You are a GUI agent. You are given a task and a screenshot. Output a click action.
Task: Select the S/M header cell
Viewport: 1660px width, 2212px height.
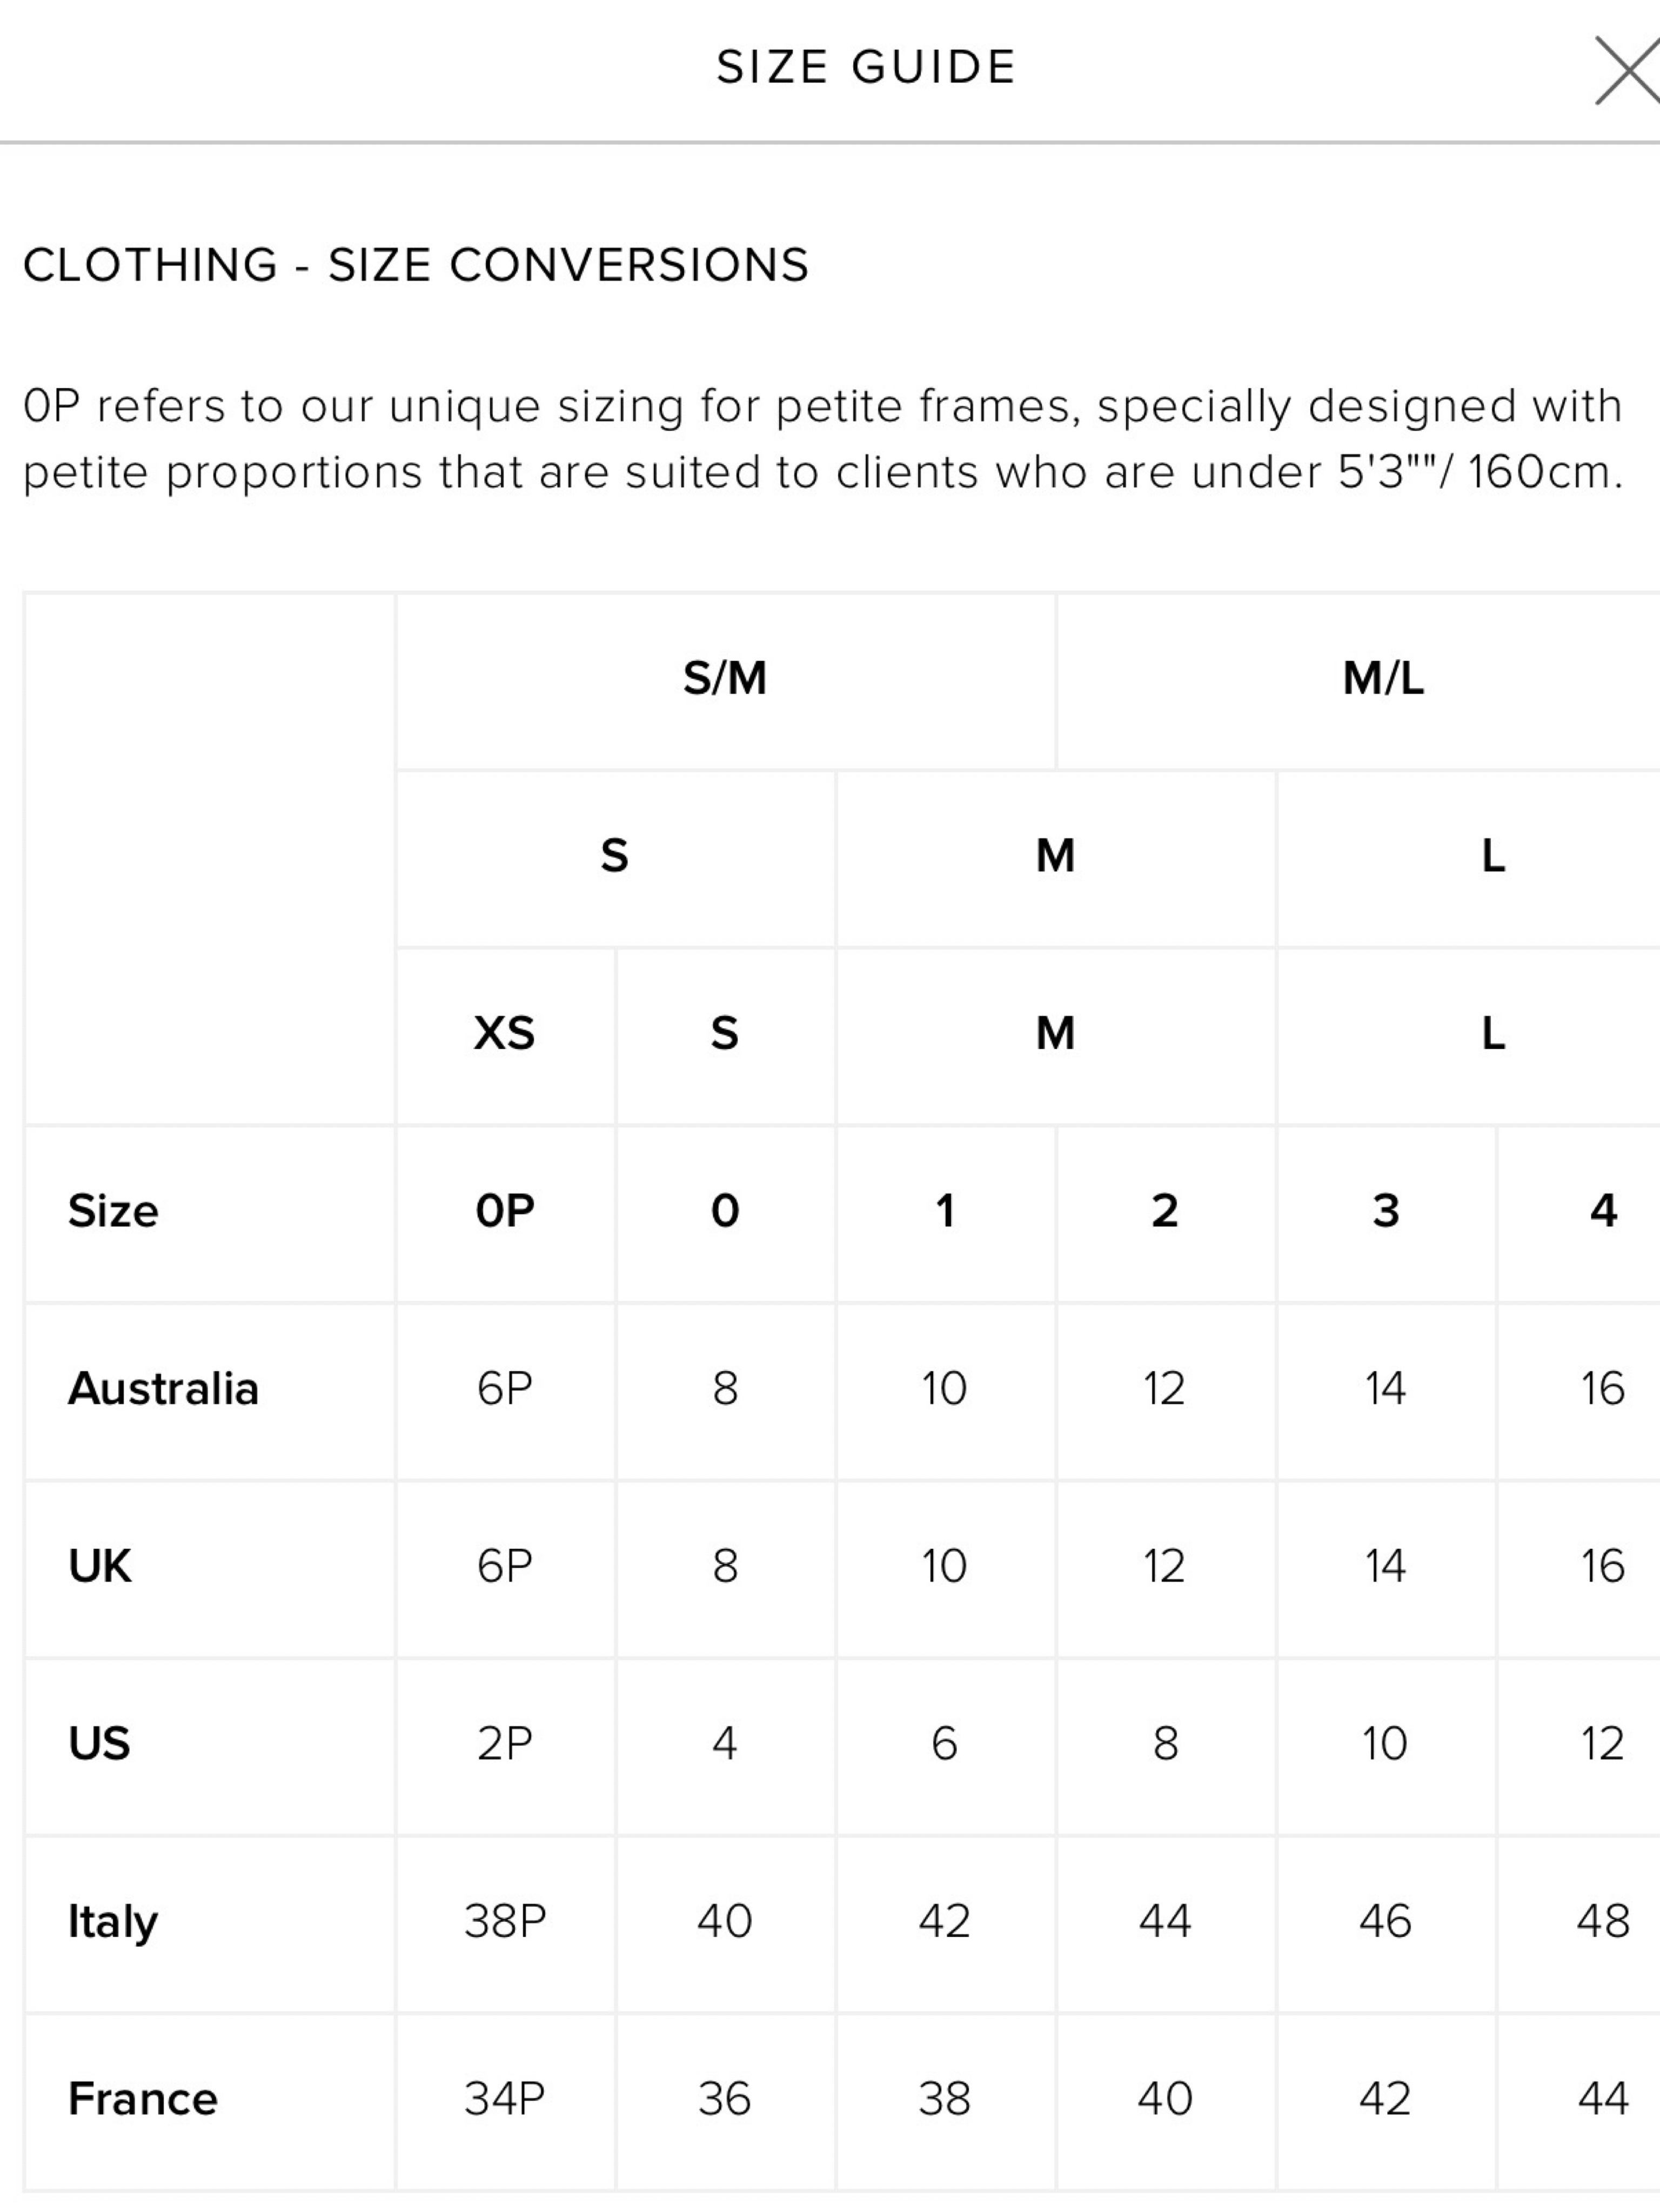click(x=725, y=680)
